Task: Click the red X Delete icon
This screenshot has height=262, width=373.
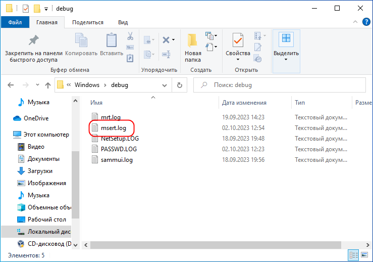Action: [x=166, y=40]
